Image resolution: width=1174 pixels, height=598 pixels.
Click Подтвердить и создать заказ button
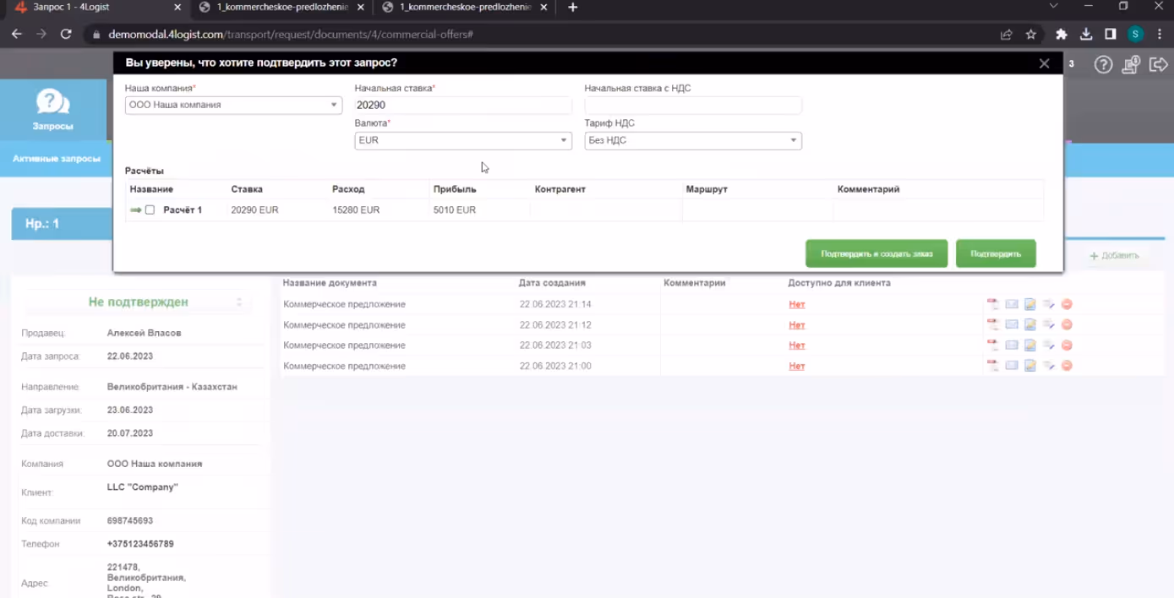pos(876,253)
